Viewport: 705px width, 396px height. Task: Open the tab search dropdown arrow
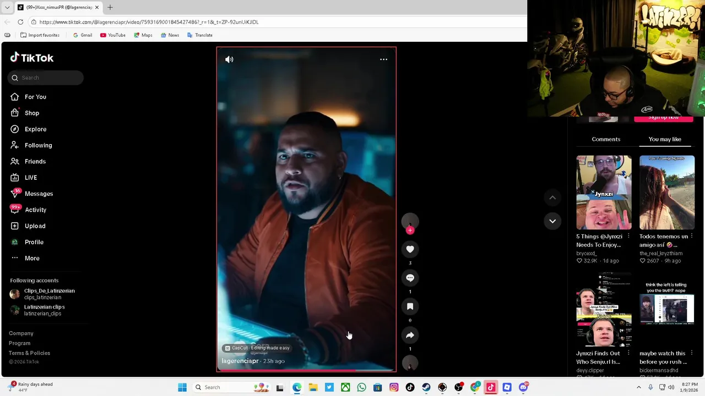pyautogui.click(x=7, y=7)
